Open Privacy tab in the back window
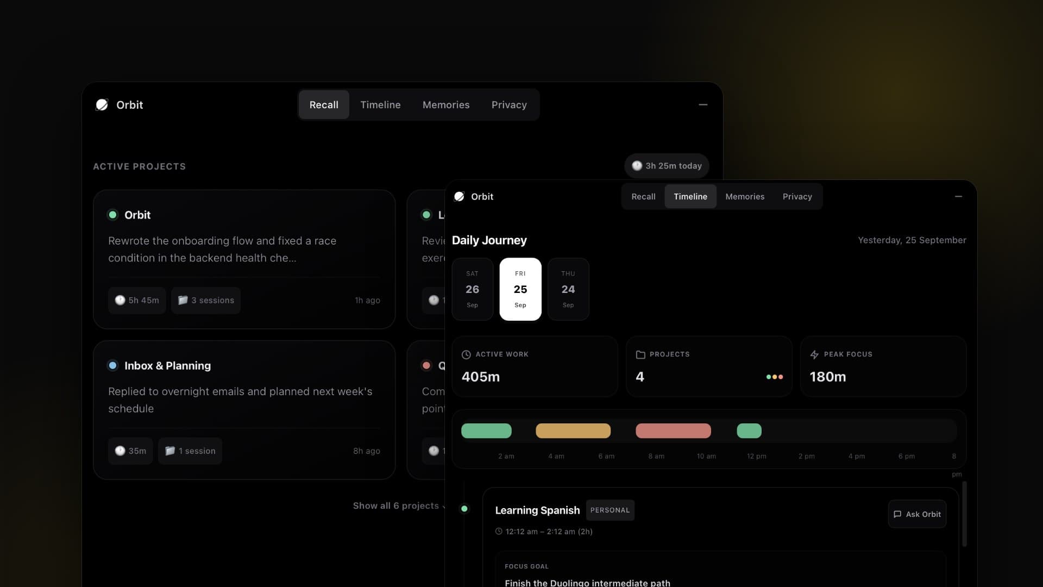The width and height of the screenshot is (1043, 587). click(509, 105)
